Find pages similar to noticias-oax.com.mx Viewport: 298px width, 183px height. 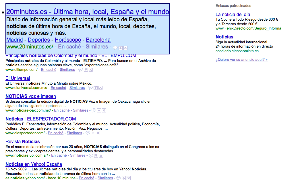pyautogui.click(x=81, y=110)
